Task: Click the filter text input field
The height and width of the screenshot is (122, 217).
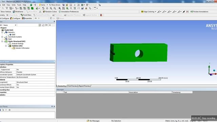Action: pos(27,25)
